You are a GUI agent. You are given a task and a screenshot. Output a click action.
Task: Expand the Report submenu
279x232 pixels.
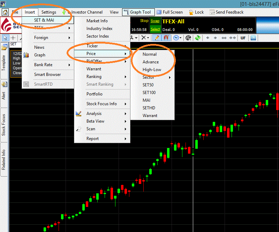tap(102, 139)
